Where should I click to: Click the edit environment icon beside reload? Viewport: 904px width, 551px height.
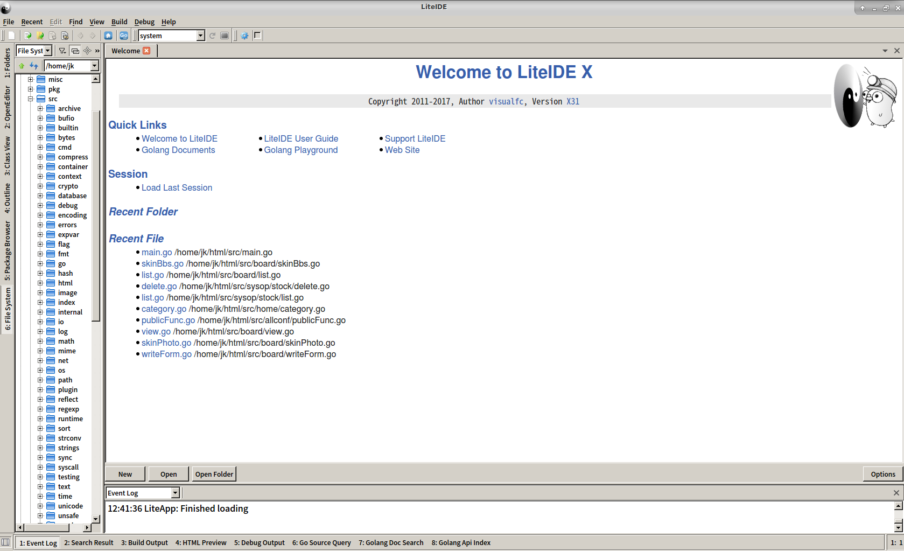pos(225,36)
